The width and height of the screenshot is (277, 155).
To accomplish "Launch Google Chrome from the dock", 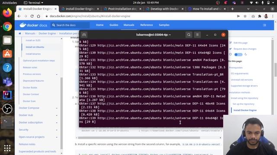I will coord(7,27).
